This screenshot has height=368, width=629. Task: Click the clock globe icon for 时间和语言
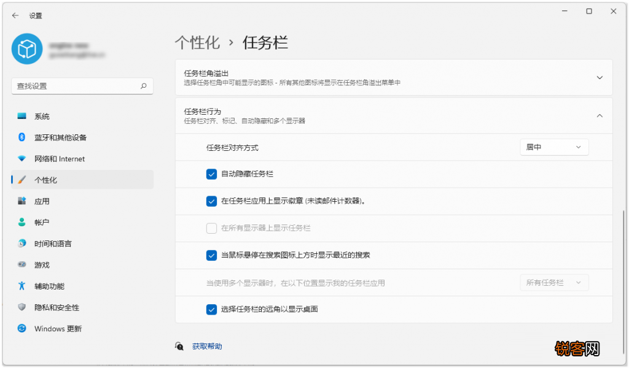21,243
